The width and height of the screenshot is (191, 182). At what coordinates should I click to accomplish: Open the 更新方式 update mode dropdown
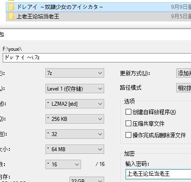coord(184,73)
